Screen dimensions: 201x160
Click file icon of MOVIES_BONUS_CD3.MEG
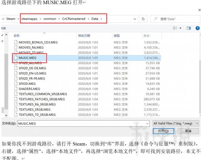tap(15, 42)
